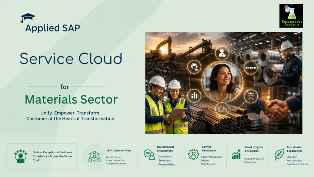314x177 pixels.
Task: Click the graduation cap icon above Applied SAP
Action: 28,18
